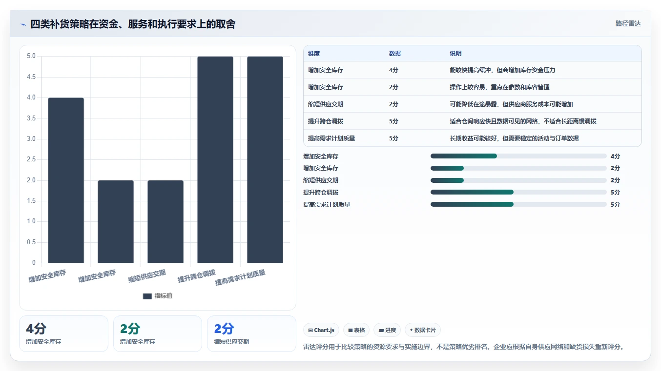
Task: Toggle the 指标值 legend entry under the chart
Action: pyautogui.click(x=157, y=296)
